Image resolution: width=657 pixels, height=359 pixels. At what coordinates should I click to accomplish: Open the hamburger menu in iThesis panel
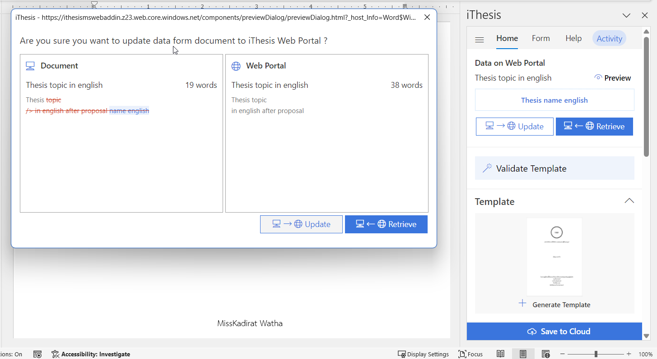480,40
